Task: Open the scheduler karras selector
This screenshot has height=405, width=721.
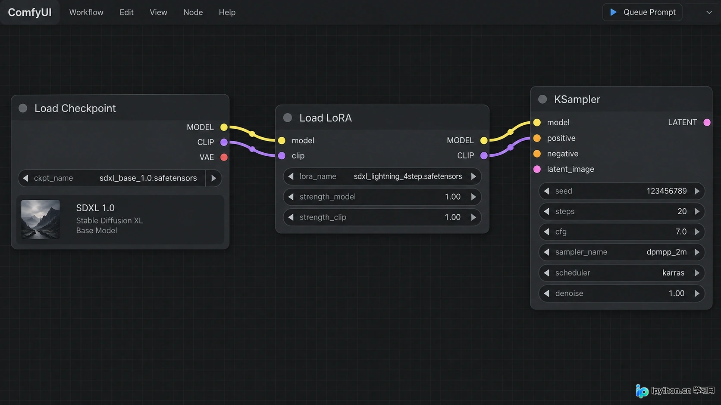Action: pos(621,273)
